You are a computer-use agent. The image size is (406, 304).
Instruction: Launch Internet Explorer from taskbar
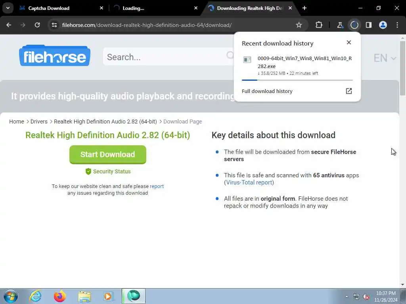point(35,296)
